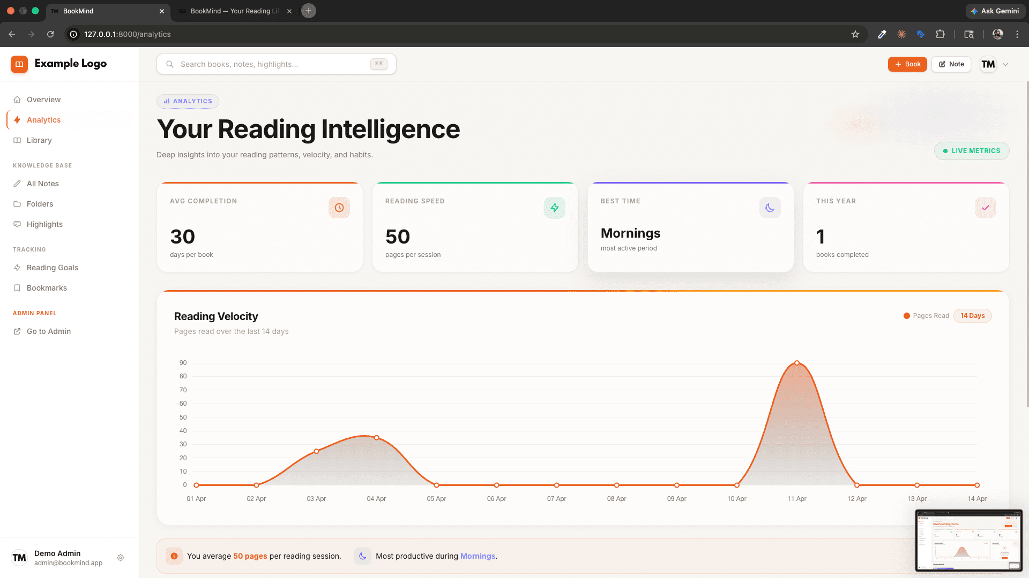Bookmark this page with the star icon
Screen dimensions: 1029x578
pyautogui.click(x=855, y=34)
